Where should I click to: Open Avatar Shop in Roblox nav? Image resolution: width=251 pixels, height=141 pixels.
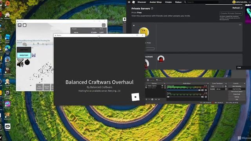(155, 2)
